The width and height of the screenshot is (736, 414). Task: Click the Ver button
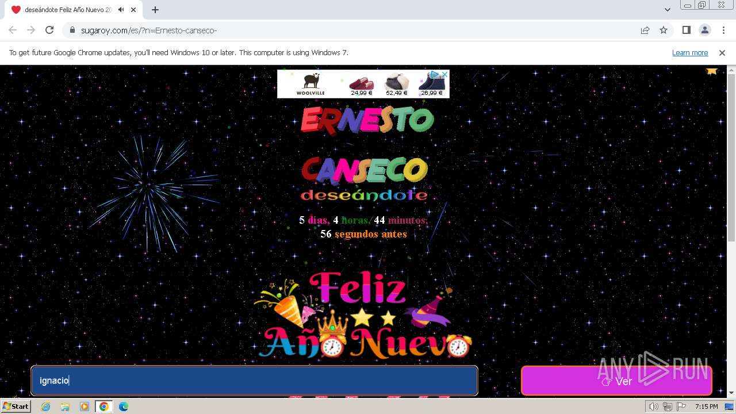pyautogui.click(x=616, y=381)
